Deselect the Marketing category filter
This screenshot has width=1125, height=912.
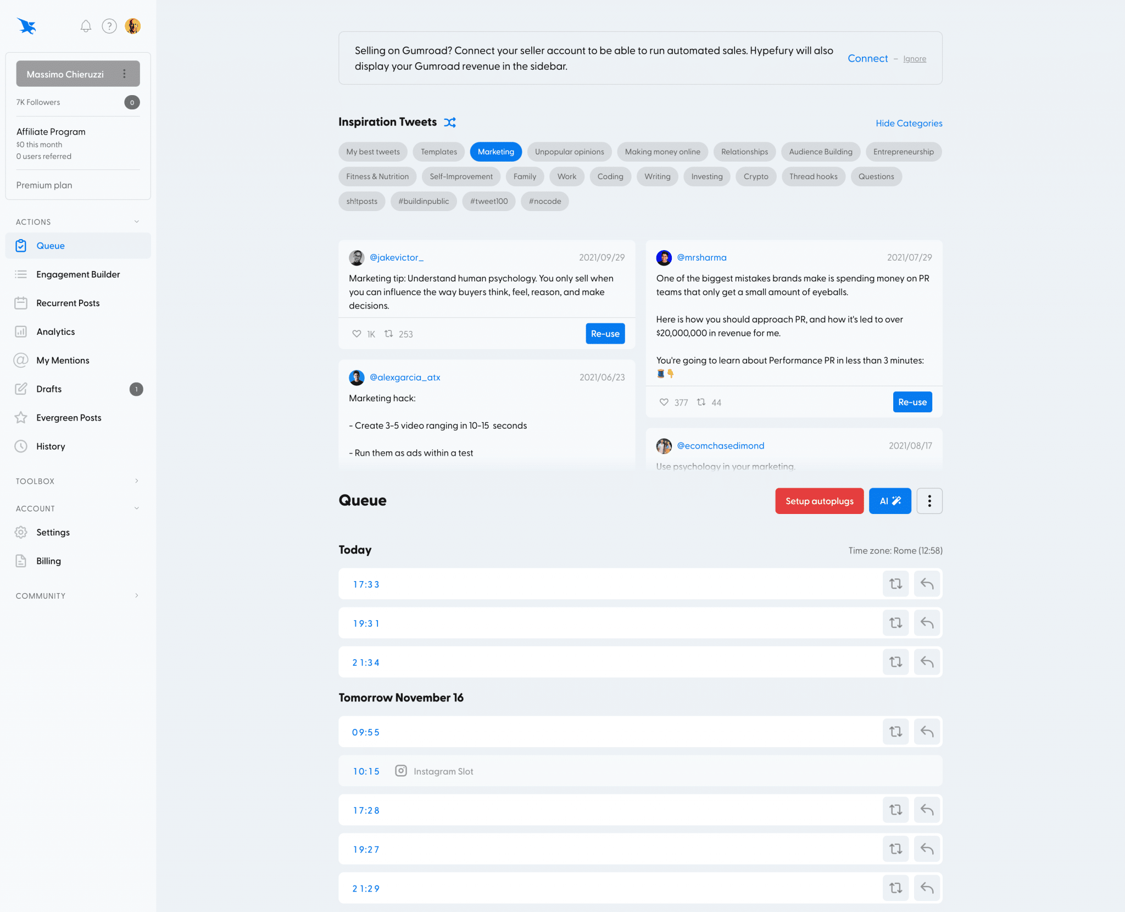(x=495, y=152)
